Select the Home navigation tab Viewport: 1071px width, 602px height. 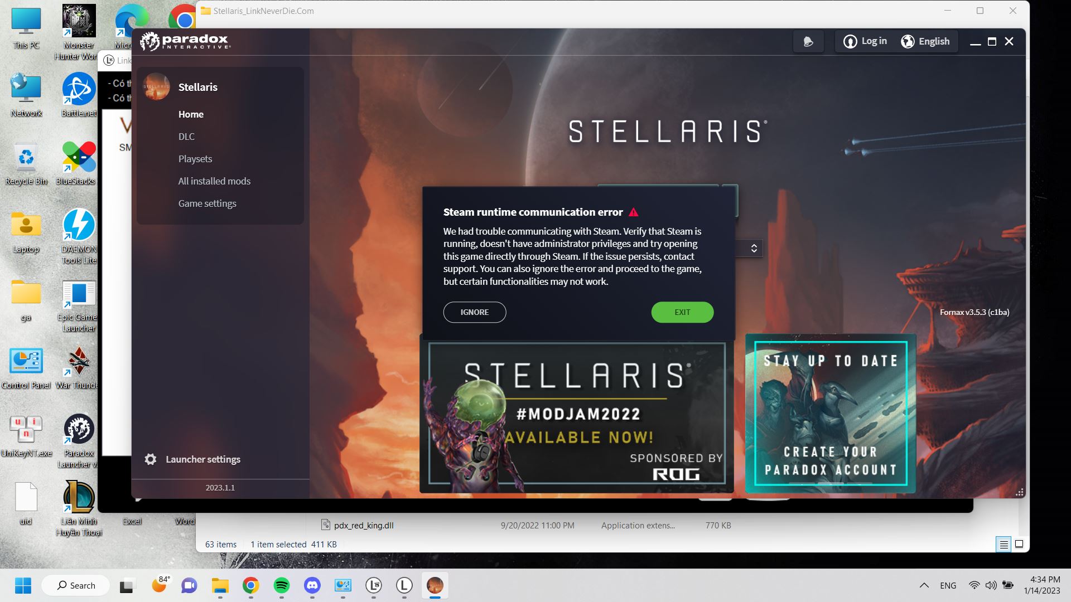(x=191, y=114)
